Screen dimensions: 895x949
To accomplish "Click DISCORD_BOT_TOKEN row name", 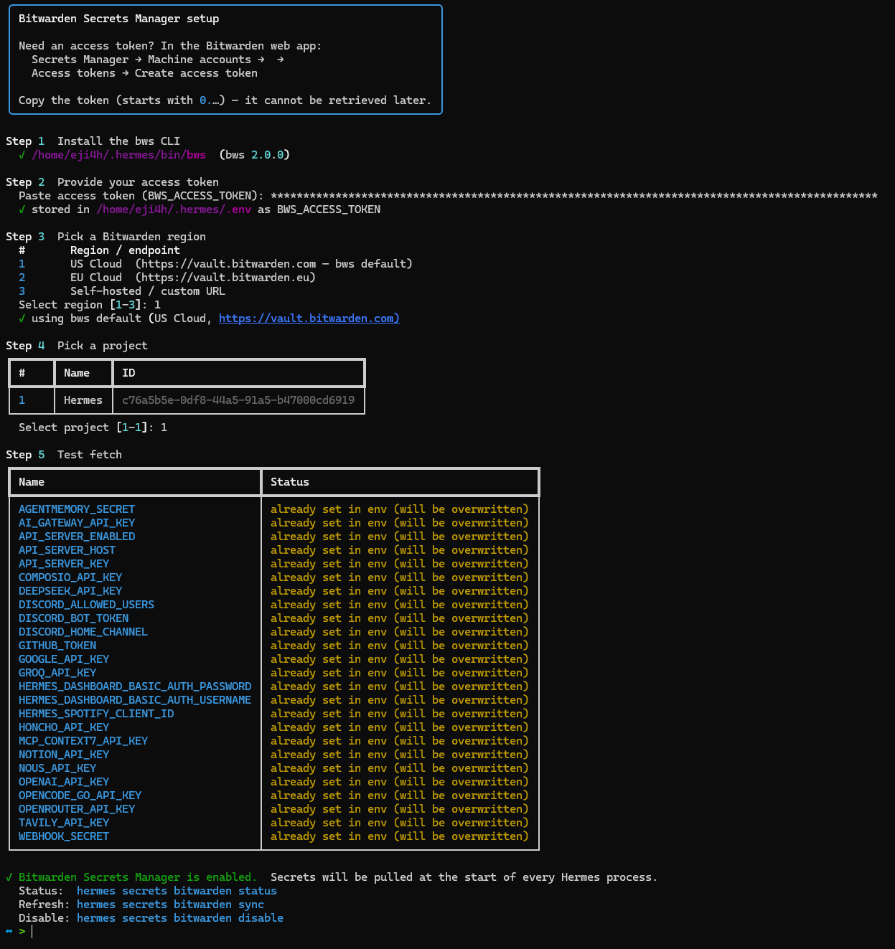I will tap(73, 618).
